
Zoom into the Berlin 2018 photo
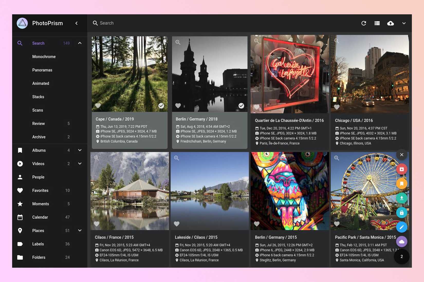pos(178,42)
